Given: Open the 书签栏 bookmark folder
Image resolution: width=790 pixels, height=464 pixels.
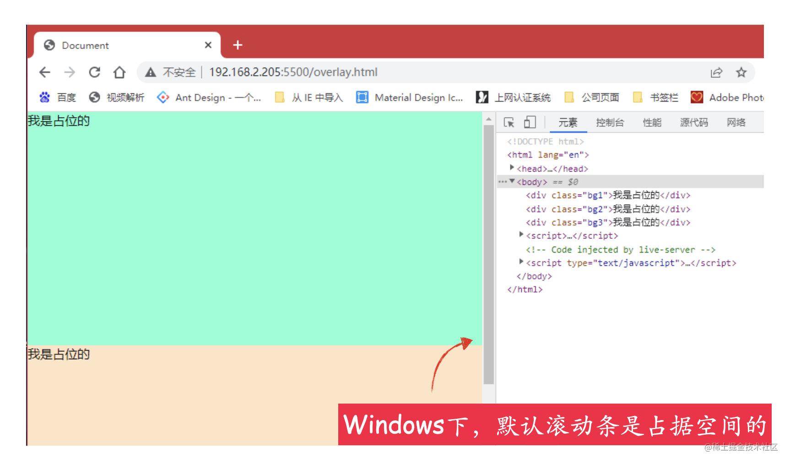Looking at the screenshot, I should click(x=655, y=97).
